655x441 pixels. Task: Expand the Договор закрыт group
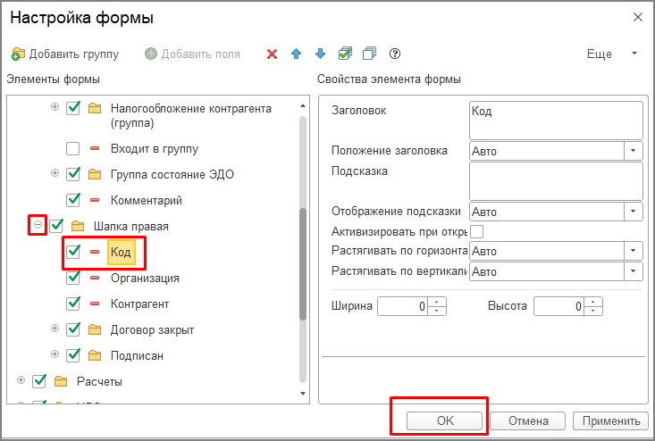tap(55, 329)
